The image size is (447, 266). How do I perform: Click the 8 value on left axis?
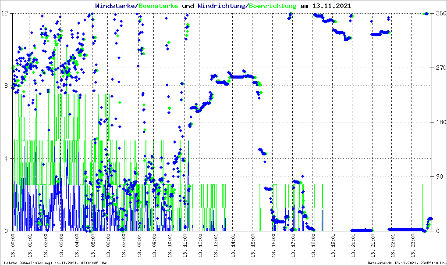(7, 86)
